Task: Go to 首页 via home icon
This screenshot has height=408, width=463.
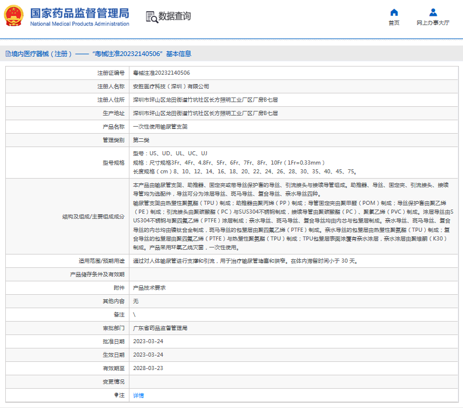Action: tap(394, 12)
